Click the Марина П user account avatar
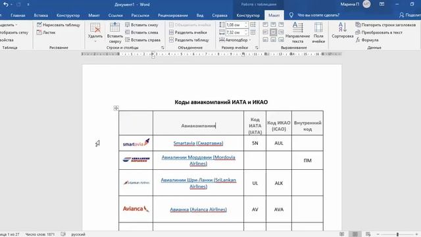Image resolution: width=421 pixels, height=237 pixels. pyautogui.click(x=366, y=4)
